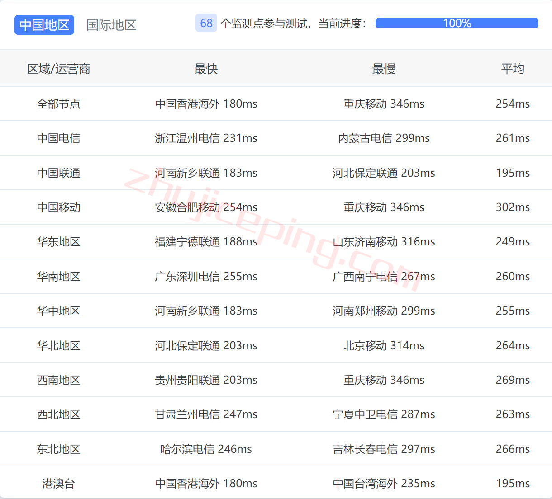Click the 263ms average value
Viewport: 552px width, 499px height.
pyautogui.click(x=513, y=414)
